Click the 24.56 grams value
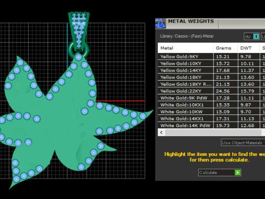This screenshot has height=199, width=265. click(222, 91)
